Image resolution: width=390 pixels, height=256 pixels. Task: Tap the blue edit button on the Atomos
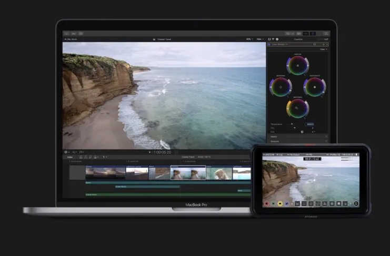tap(288, 203)
